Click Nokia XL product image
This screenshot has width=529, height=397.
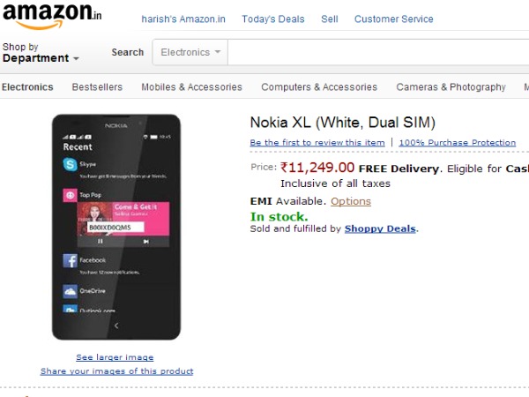pyautogui.click(x=115, y=227)
